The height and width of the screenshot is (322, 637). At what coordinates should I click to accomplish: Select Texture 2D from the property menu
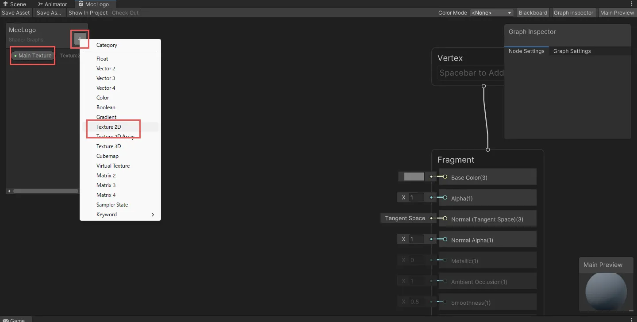coord(109,127)
